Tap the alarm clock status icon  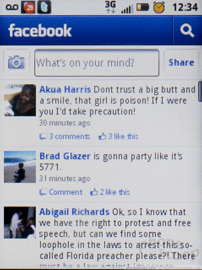pos(159,7)
